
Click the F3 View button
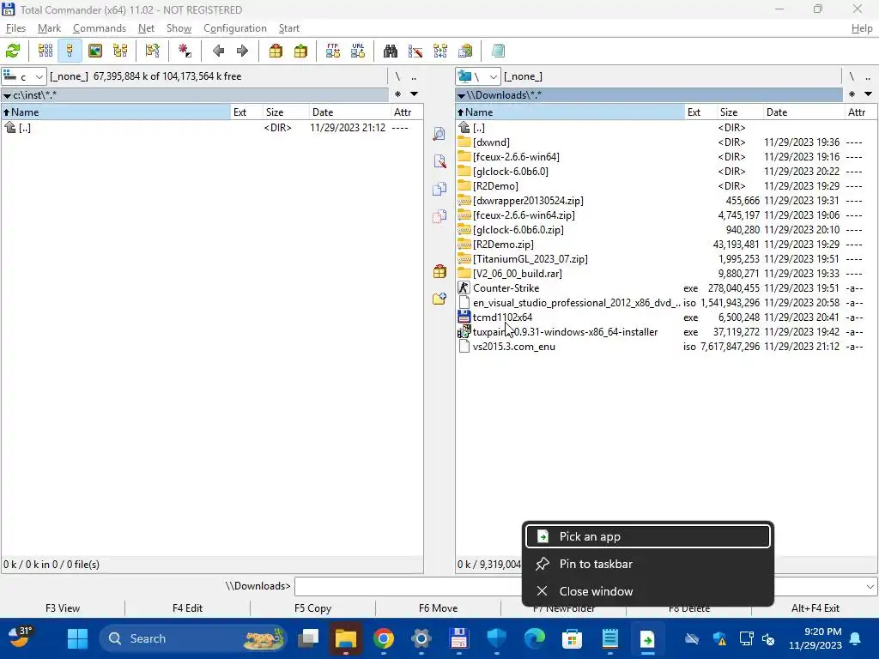click(x=63, y=608)
